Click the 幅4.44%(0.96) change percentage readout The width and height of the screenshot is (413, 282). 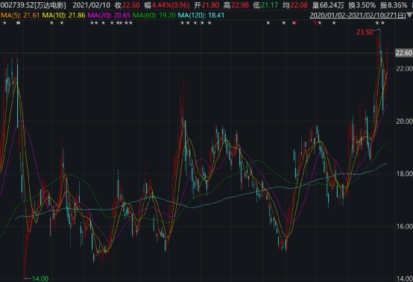pyautogui.click(x=167, y=5)
